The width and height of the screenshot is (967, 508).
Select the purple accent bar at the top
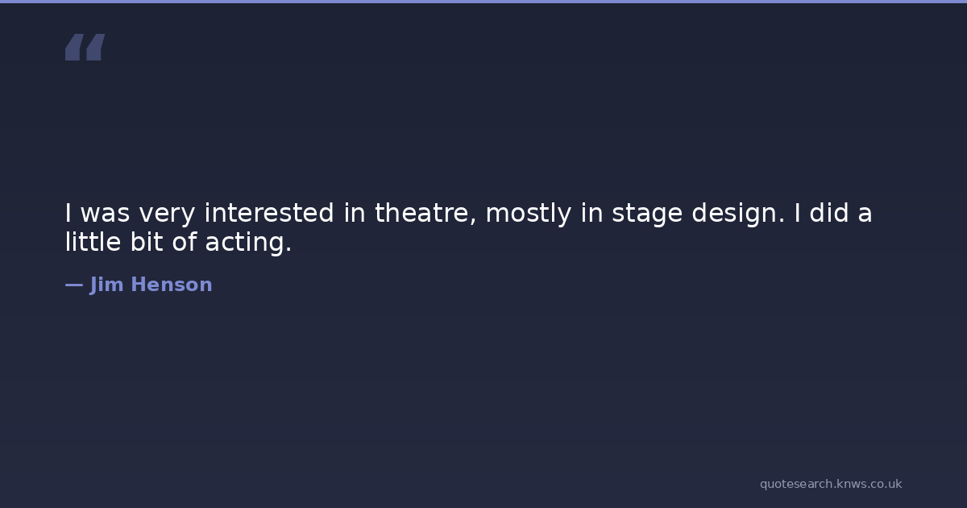(483, 2)
